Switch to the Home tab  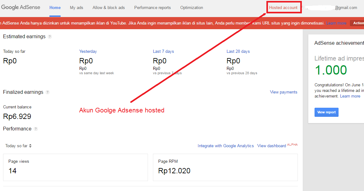(55, 7)
